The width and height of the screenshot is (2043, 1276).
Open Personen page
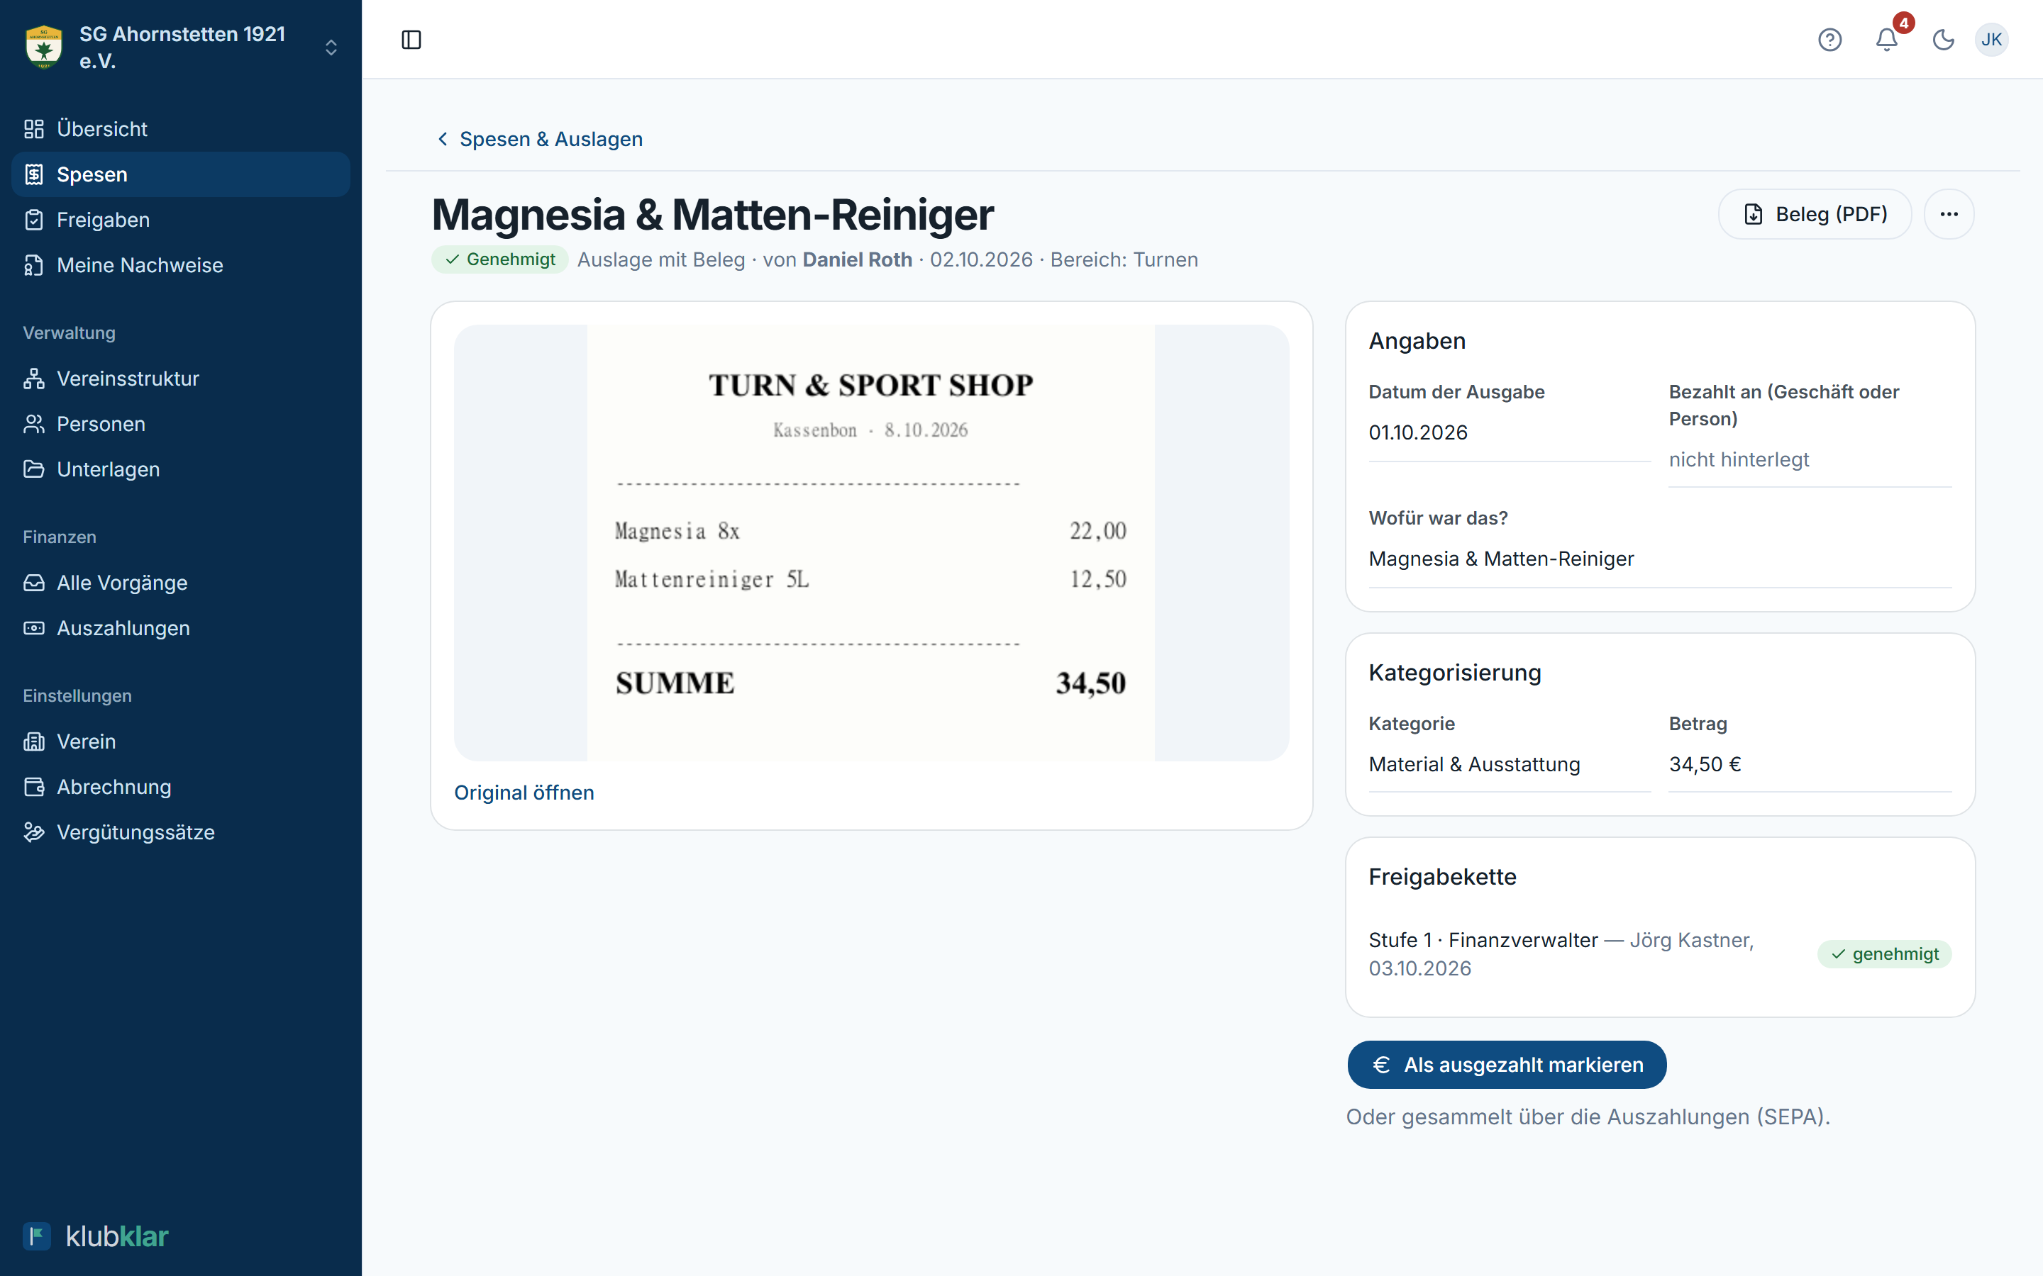point(181,424)
